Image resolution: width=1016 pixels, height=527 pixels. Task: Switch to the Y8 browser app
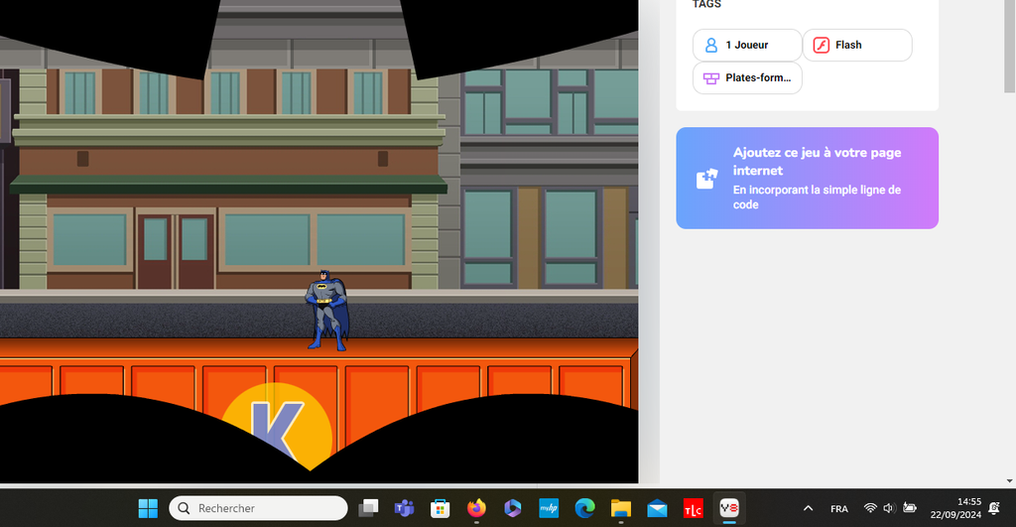point(729,508)
